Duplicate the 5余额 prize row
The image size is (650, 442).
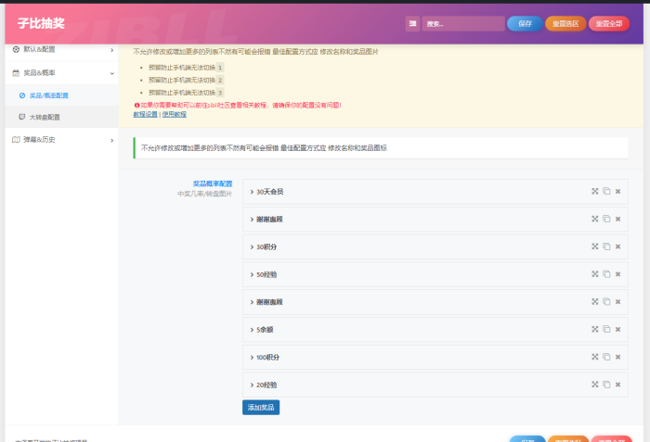[606, 330]
